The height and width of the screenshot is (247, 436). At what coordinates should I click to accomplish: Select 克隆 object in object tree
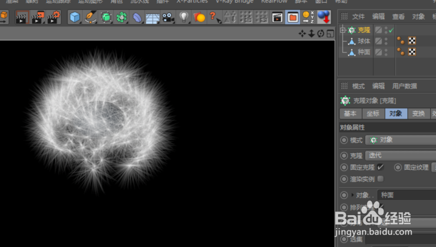click(x=364, y=30)
